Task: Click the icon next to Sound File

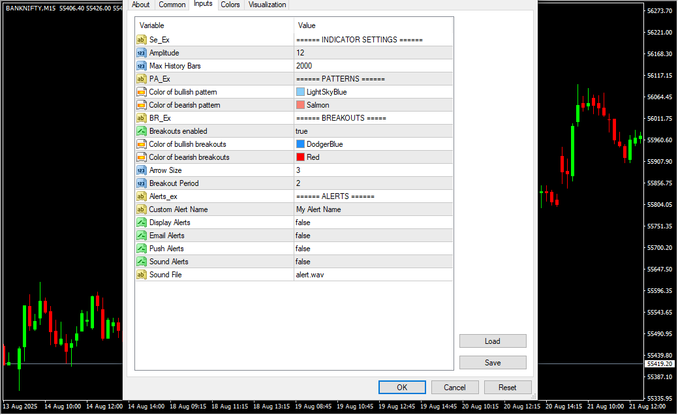Action: (141, 275)
